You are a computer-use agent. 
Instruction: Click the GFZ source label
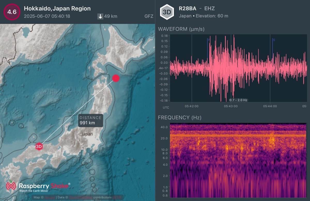coord(149,16)
